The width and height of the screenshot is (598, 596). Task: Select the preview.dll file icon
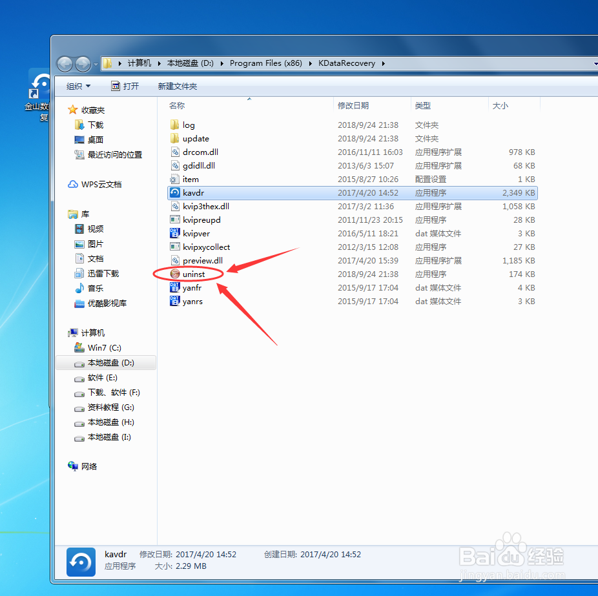pyautogui.click(x=174, y=260)
